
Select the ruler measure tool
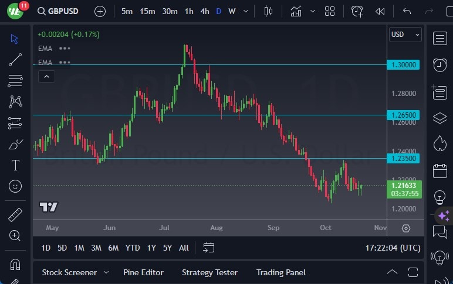pos(15,214)
